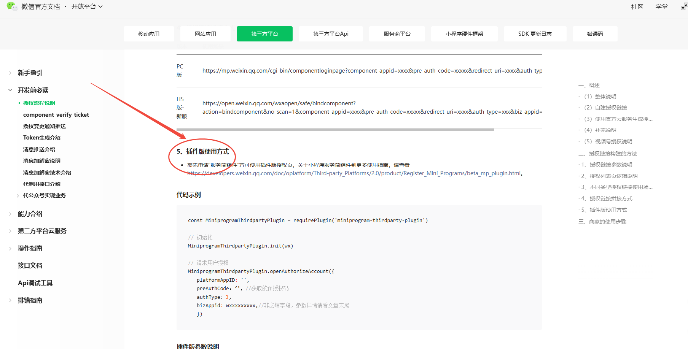Image resolution: width=688 pixels, height=349 pixels.
Task: Expand the 新手指引 section arrow
Action: point(10,73)
